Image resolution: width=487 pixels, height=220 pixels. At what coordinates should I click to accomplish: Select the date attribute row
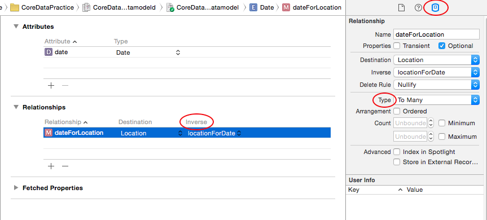coord(187,52)
